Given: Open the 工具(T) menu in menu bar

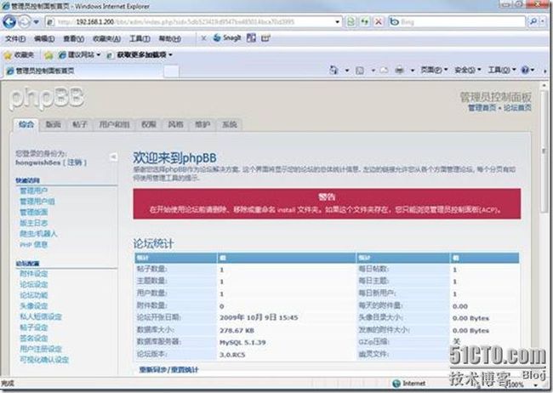Looking at the screenshot, I should tap(140, 38).
